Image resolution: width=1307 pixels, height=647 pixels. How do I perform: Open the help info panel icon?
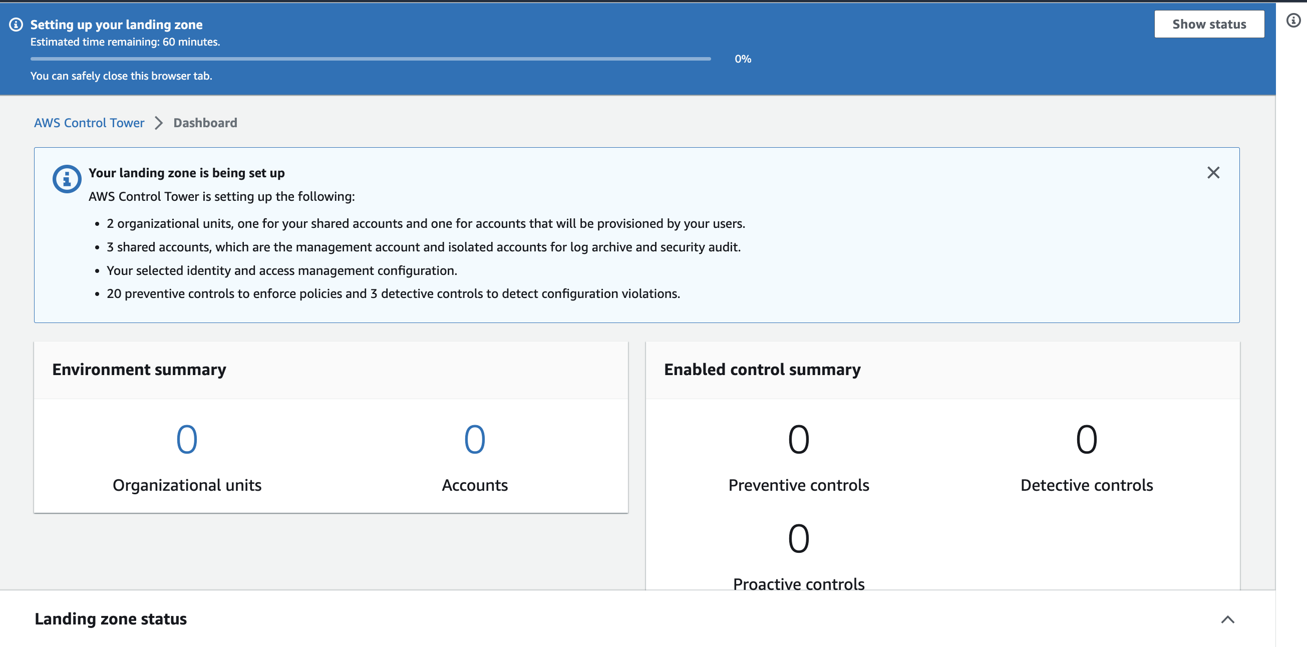(x=1293, y=21)
